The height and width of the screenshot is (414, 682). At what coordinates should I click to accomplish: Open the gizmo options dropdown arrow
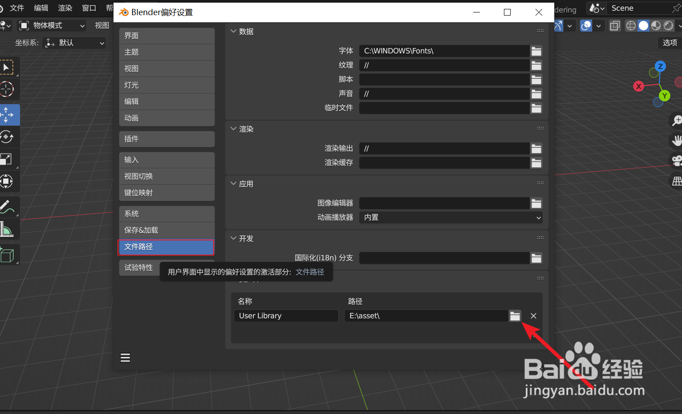[570, 26]
